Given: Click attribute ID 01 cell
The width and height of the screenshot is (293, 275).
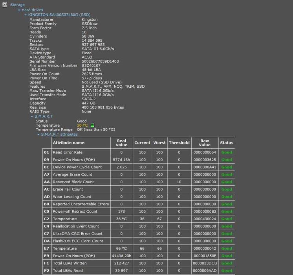Looking at the screenshot, I should (x=47, y=152).
